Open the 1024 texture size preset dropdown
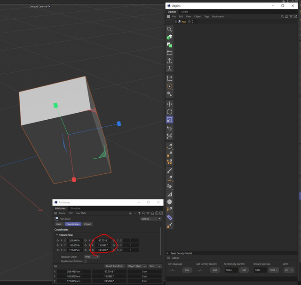This screenshot has height=285, width=301. [274, 270]
